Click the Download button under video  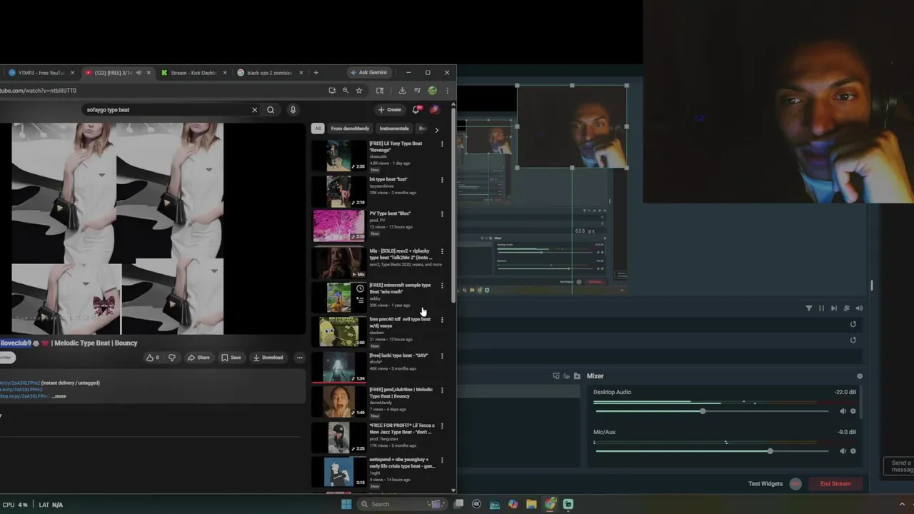pos(268,358)
